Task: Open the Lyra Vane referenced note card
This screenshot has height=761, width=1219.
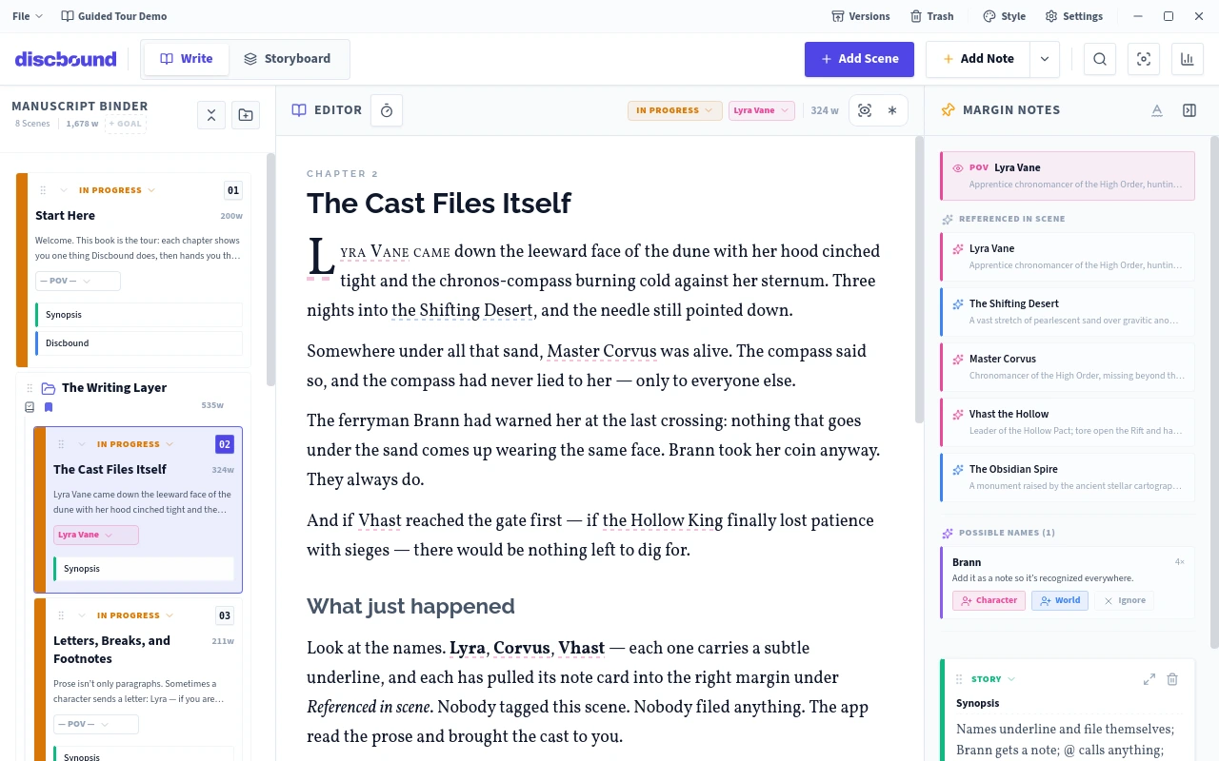Action: pyautogui.click(x=1068, y=256)
